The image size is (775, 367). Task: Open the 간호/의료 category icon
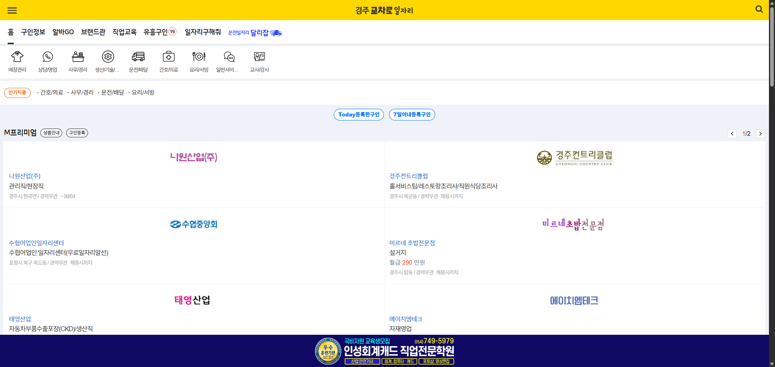pos(168,61)
